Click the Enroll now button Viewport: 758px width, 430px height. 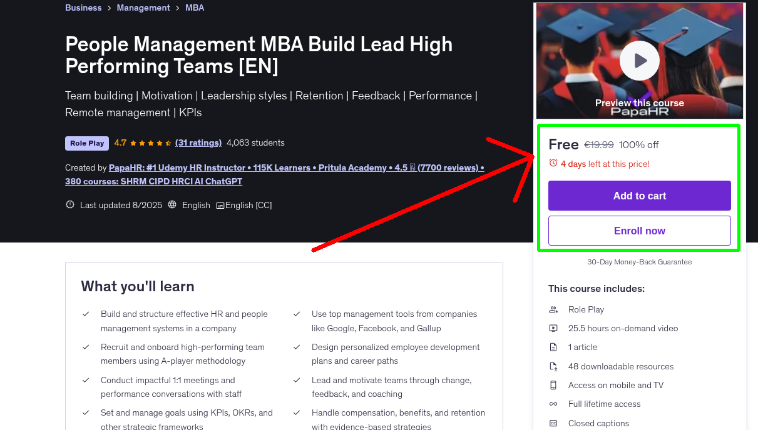639,231
